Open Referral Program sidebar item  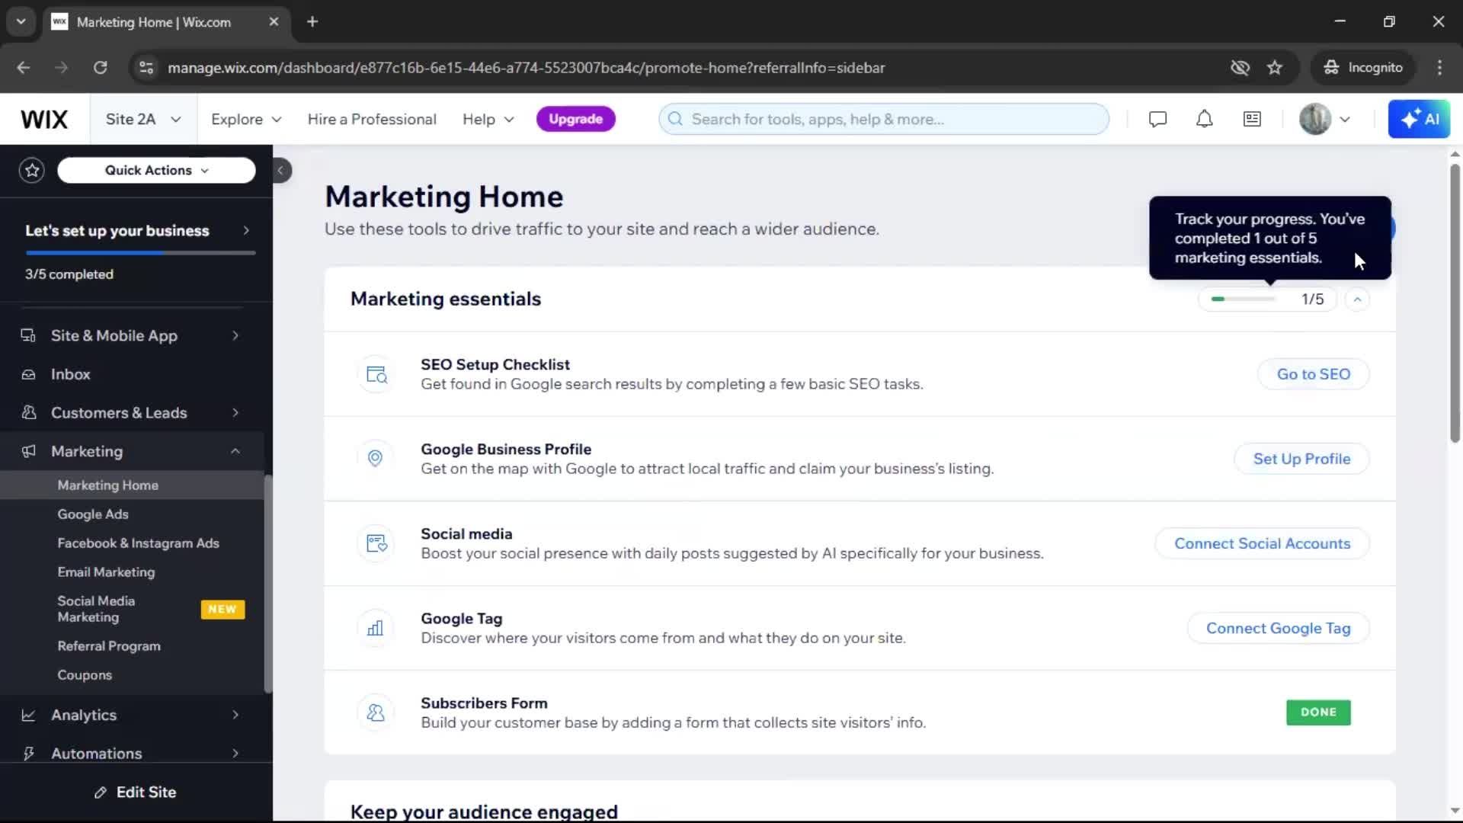click(x=132, y=646)
